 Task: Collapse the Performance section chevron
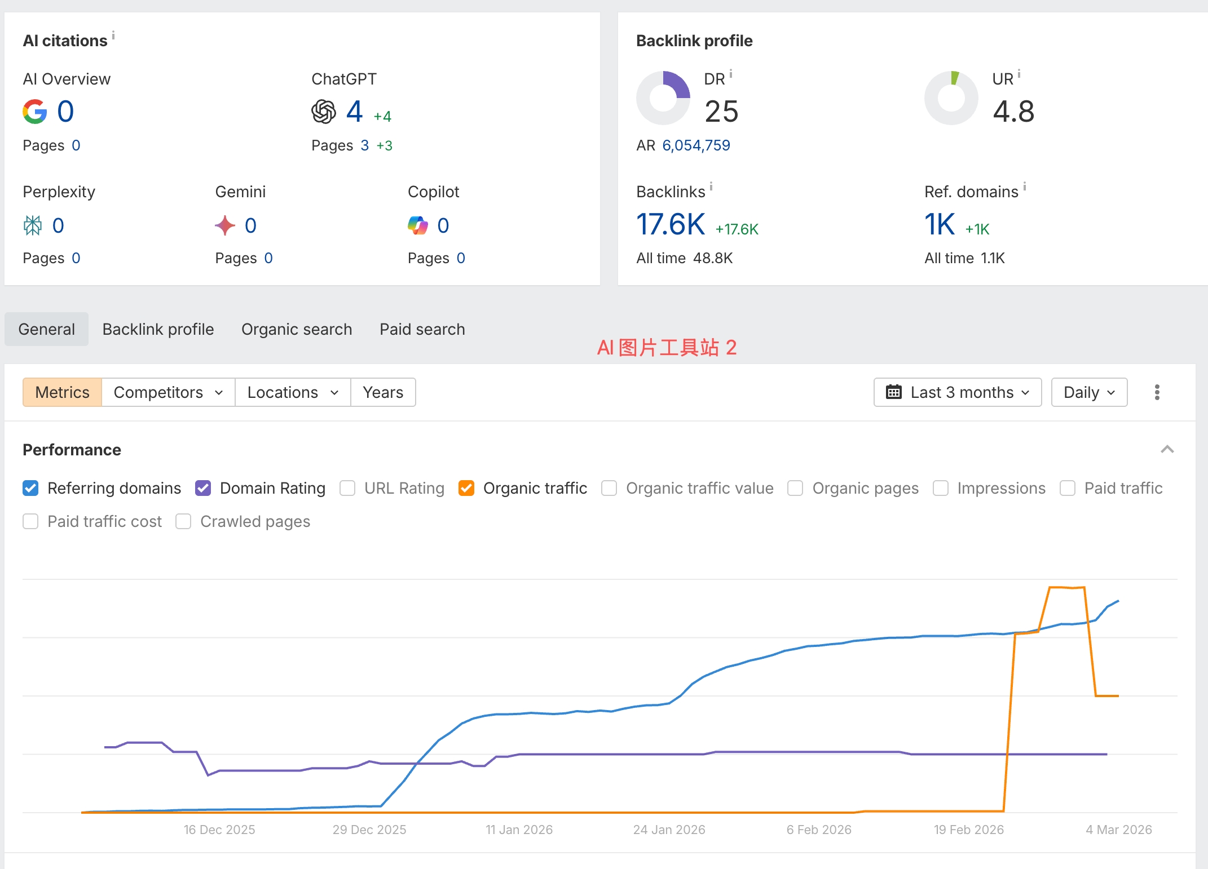pyautogui.click(x=1167, y=450)
